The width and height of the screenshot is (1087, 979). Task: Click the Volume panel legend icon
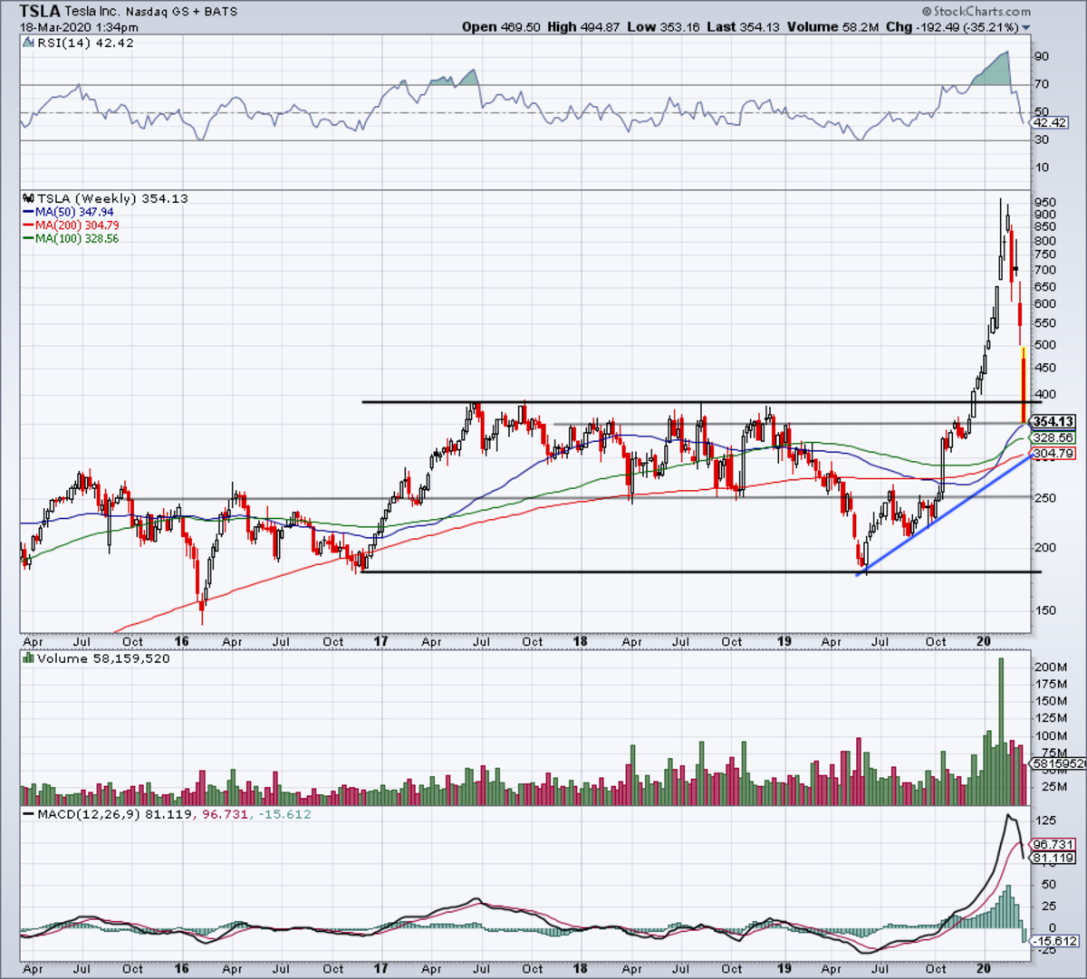[x=28, y=658]
